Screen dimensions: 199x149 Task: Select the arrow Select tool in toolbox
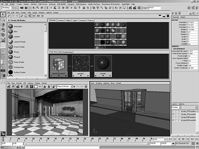tap(3, 14)
